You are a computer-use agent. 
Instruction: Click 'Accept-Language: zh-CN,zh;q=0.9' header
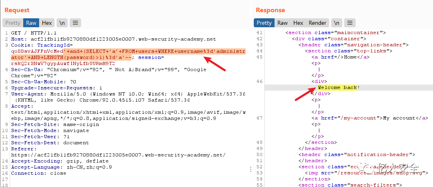(x=62, y=167)
